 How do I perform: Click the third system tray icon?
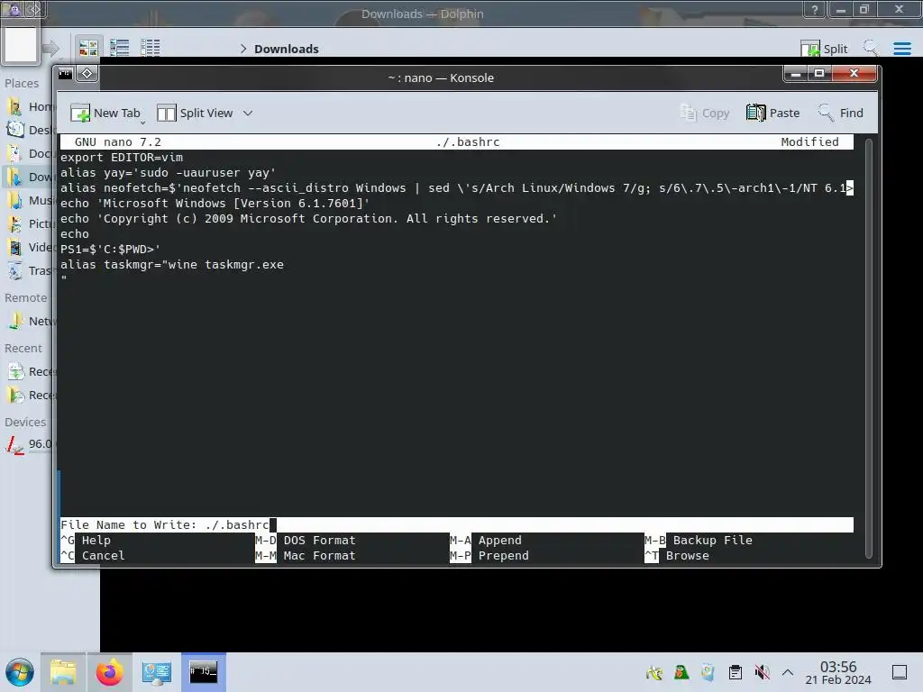coord(708,672)
